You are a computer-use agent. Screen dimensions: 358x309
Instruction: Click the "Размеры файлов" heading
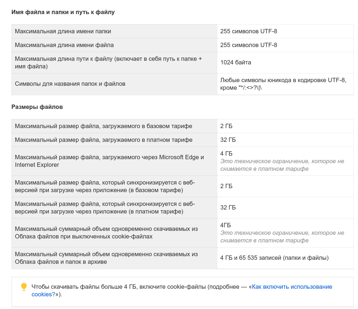tap(37, 107)
